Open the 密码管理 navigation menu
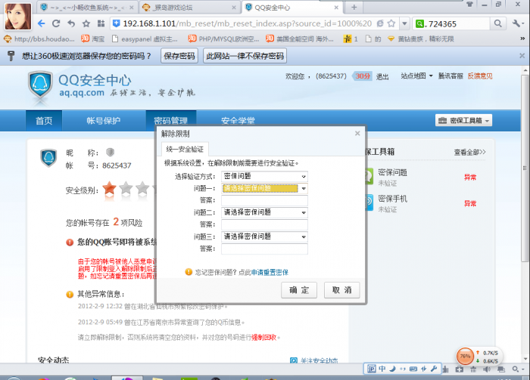This screenshot has width=530, height=380. click(x=170, y=120)
